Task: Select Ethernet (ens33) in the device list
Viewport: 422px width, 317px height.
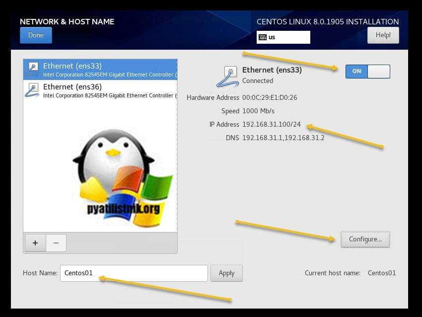Action: tap(100, 70)
